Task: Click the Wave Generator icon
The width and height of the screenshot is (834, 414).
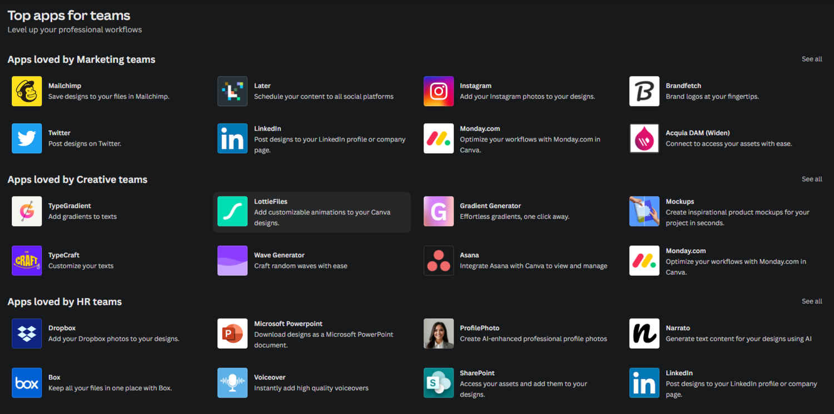Action: click(x=232, y=260)
